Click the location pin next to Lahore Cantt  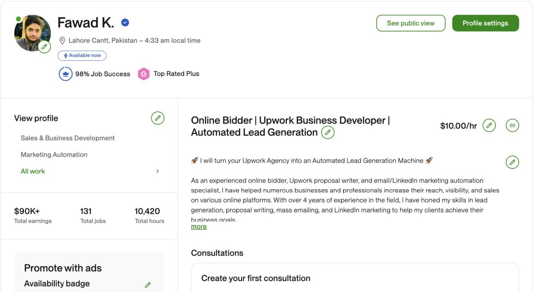coord(62,40)
